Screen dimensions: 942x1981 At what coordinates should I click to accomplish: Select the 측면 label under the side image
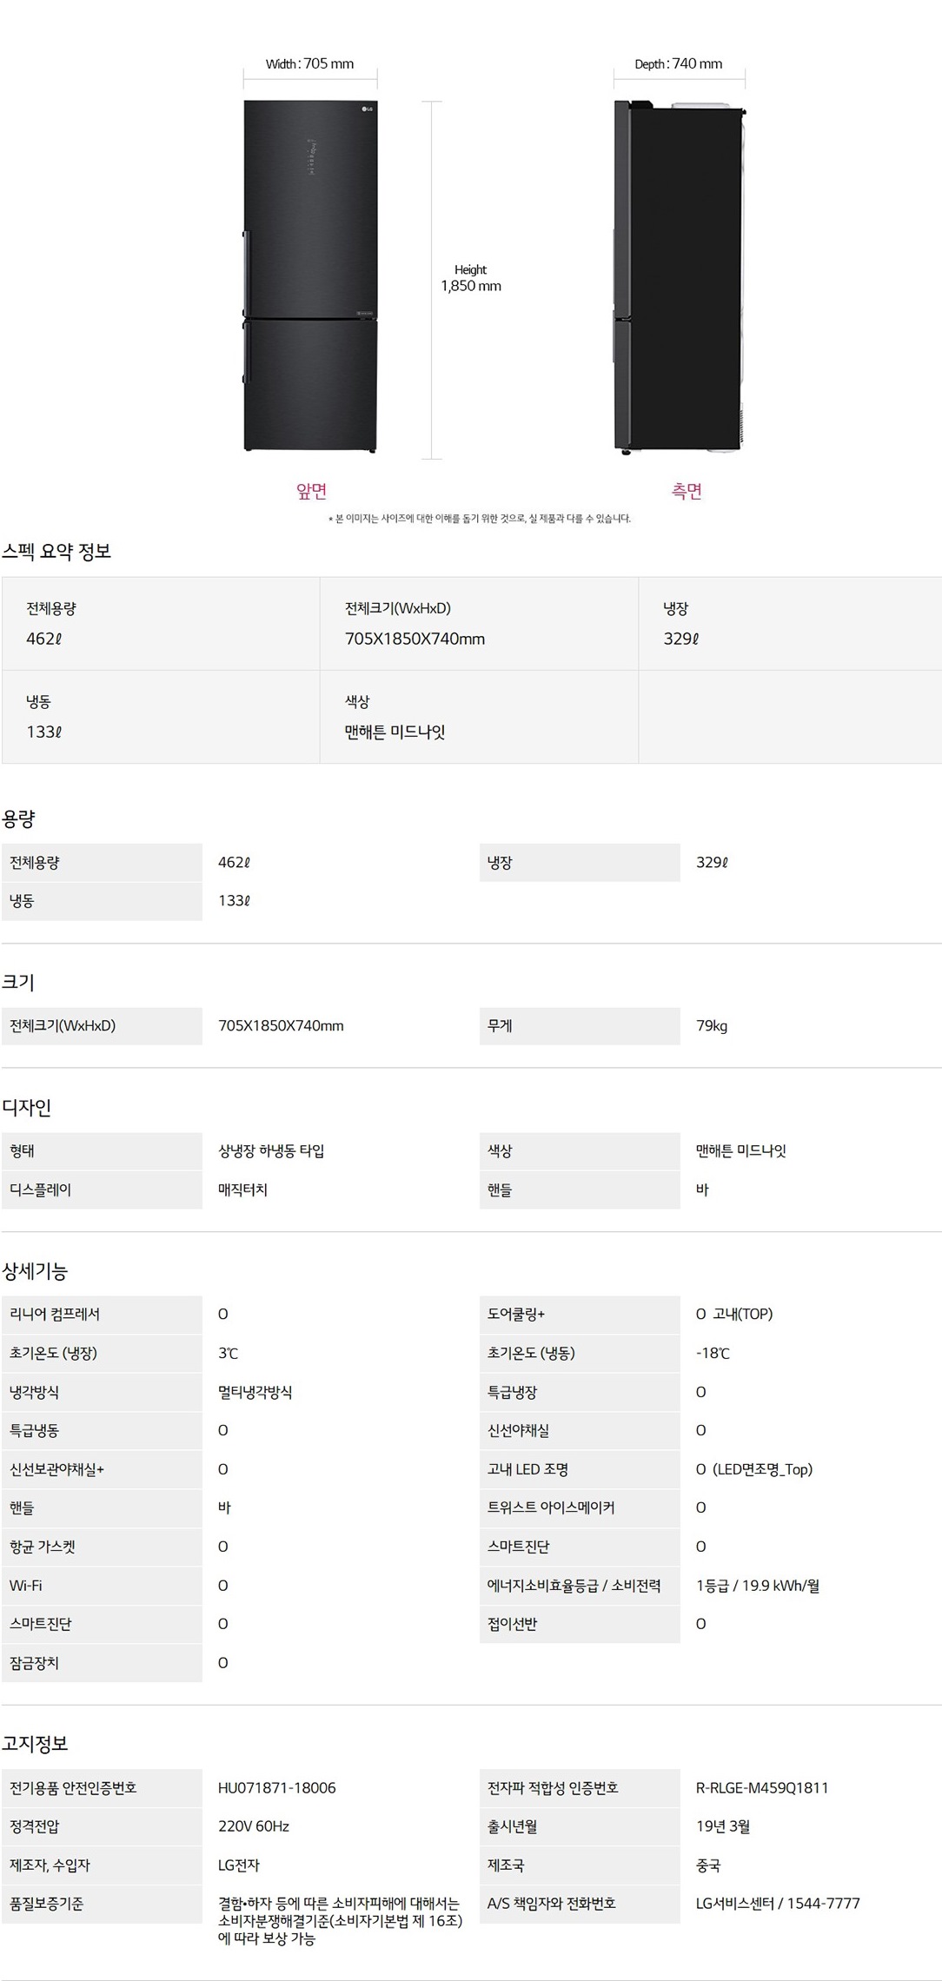point(687,491)
